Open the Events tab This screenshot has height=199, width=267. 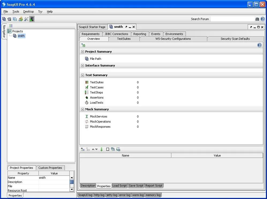[x=156, y=34]
